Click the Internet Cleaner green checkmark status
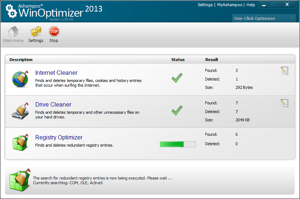The height and width of the screenshot is (199, 300). click(177, 78)
